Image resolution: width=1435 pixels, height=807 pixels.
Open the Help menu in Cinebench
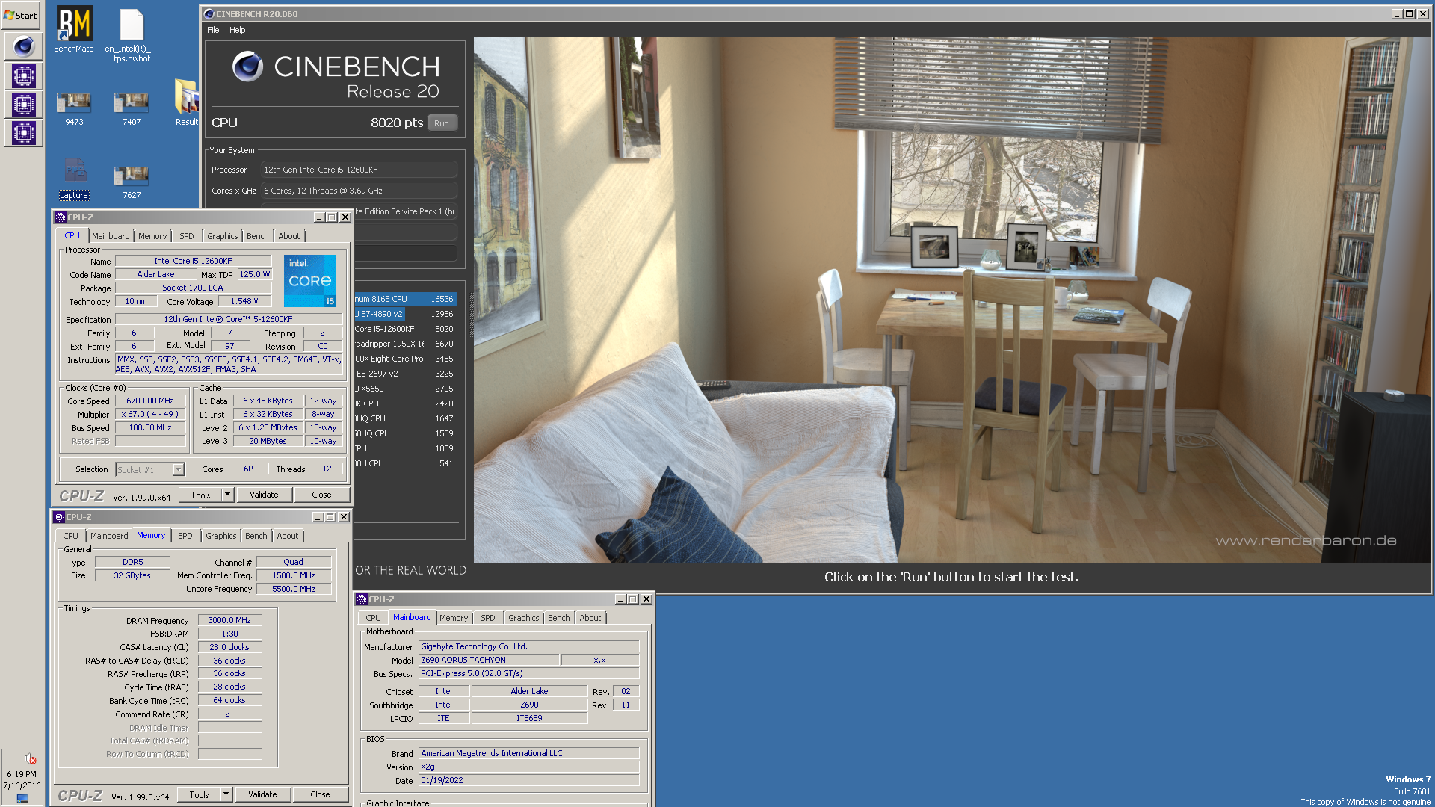(x=238, y=30)
